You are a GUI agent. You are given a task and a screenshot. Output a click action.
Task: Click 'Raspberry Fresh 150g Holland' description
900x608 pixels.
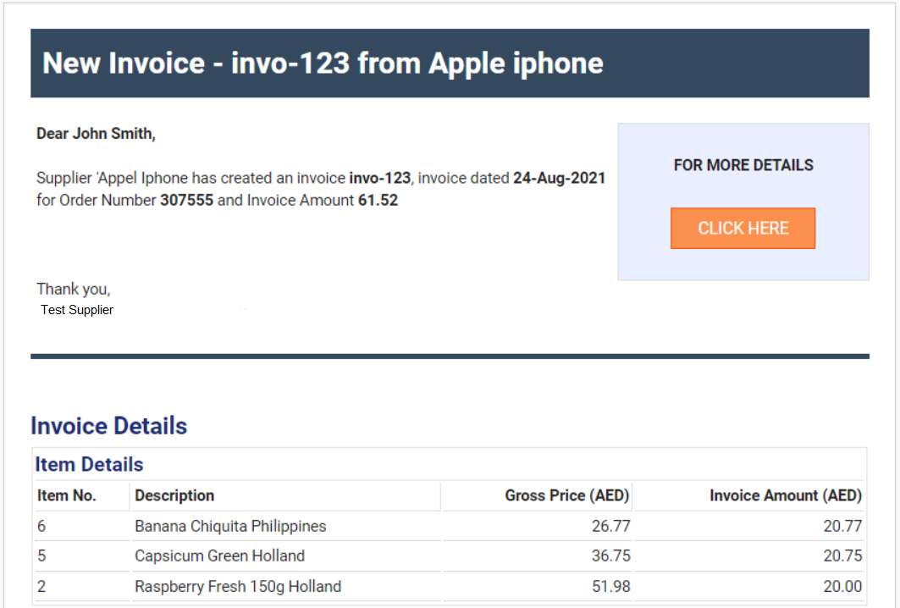pos(238,586)
